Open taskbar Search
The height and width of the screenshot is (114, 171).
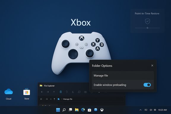[x=64, y=110]
